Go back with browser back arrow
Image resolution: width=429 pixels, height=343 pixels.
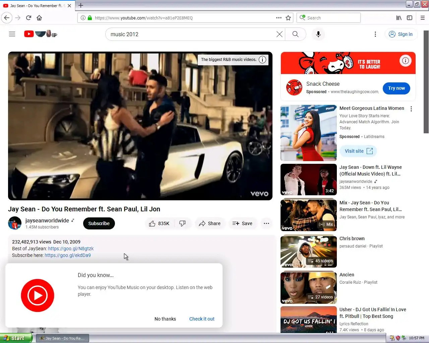[7, 18]
